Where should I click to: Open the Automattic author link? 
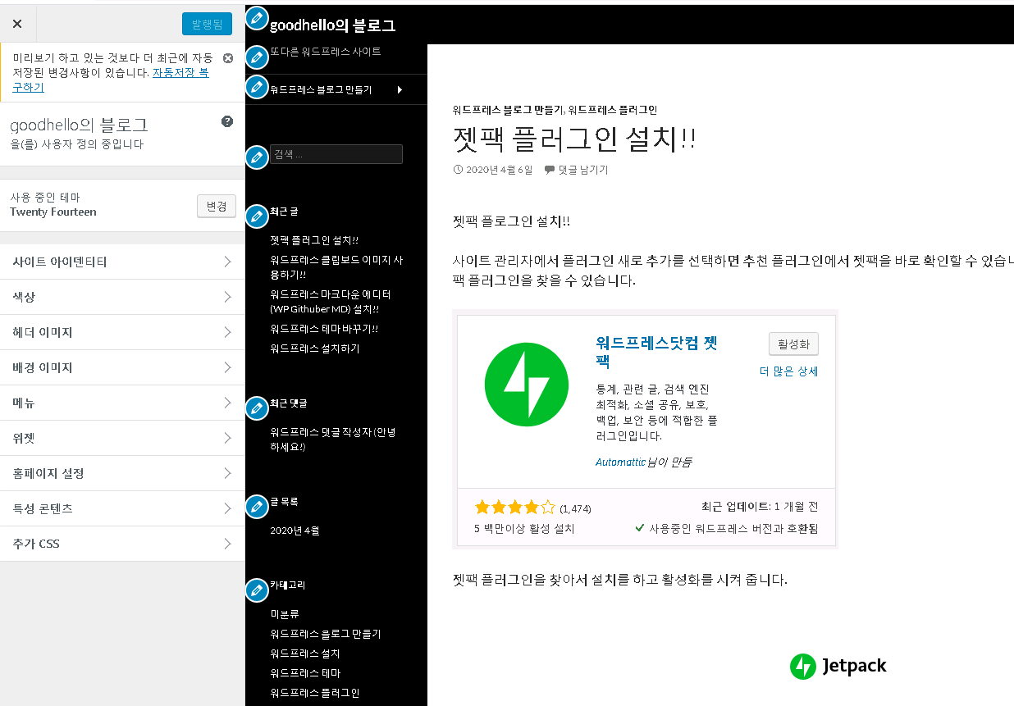[620, 462]
